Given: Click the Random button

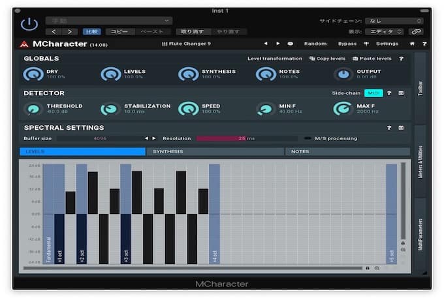Looking at the screenshot, I should [315, 44].
